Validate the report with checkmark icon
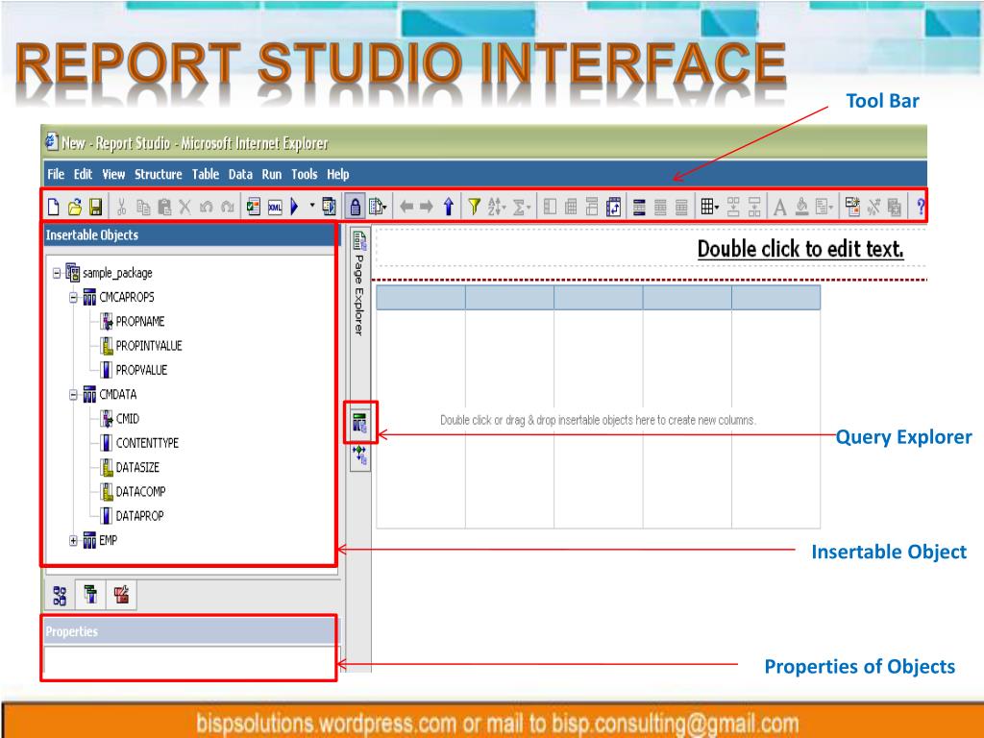 point(254,206)
